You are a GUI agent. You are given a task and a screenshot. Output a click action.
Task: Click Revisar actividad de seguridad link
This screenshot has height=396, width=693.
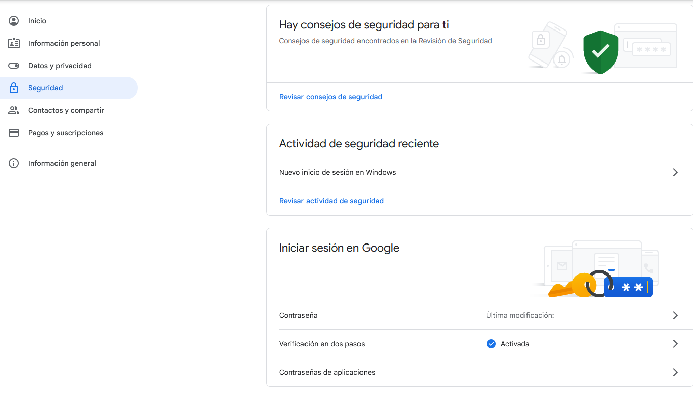point(331,201)
